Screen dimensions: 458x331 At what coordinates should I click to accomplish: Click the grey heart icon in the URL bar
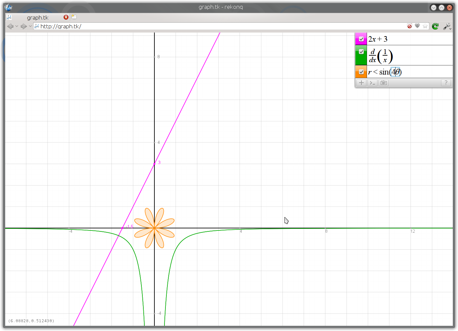417,26
